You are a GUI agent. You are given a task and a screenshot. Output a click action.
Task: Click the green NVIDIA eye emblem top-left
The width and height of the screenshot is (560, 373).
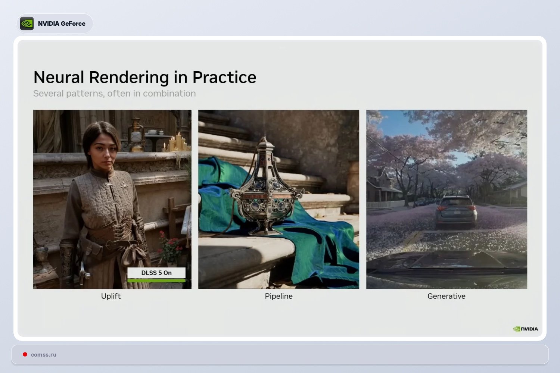coord(27,23)
